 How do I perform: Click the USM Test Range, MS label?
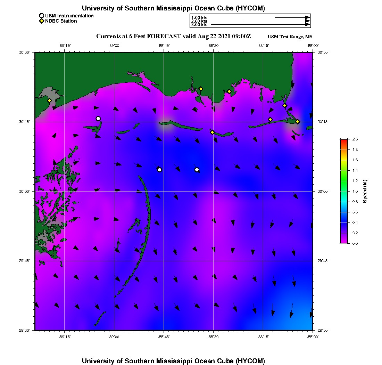290,37
